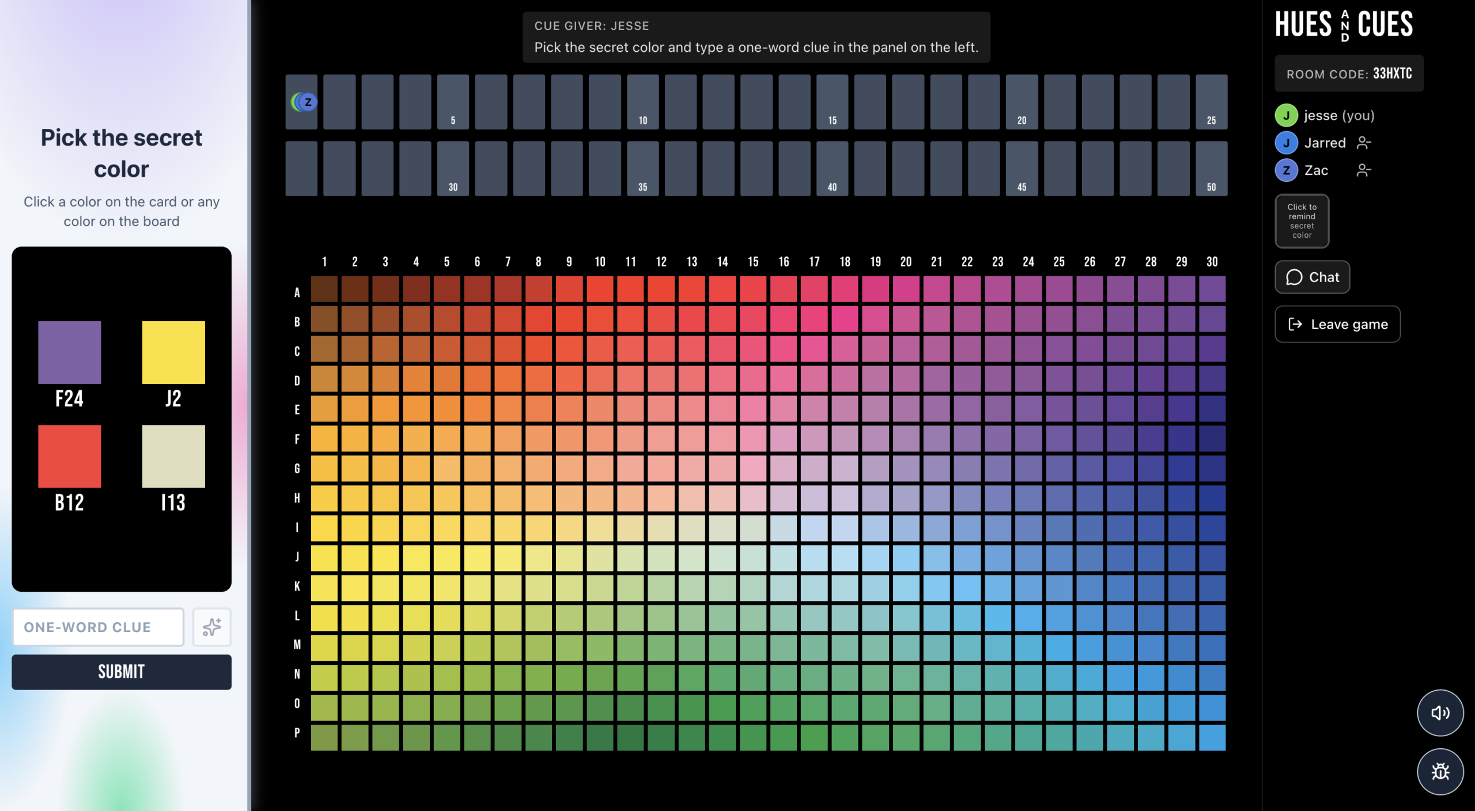Image resolution: width=1475 pixels, height=811 pixels.
Task: Click Pick the secret color heading
Action: pos(122,153)
